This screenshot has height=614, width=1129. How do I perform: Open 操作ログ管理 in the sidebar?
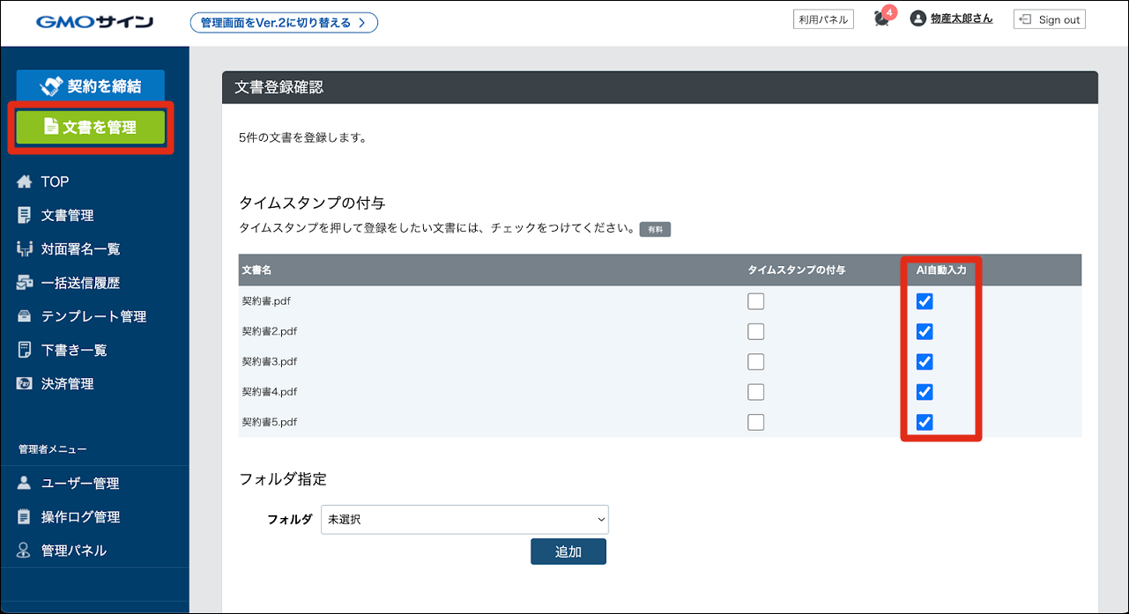pyautogui.click(x=80, y=517)
